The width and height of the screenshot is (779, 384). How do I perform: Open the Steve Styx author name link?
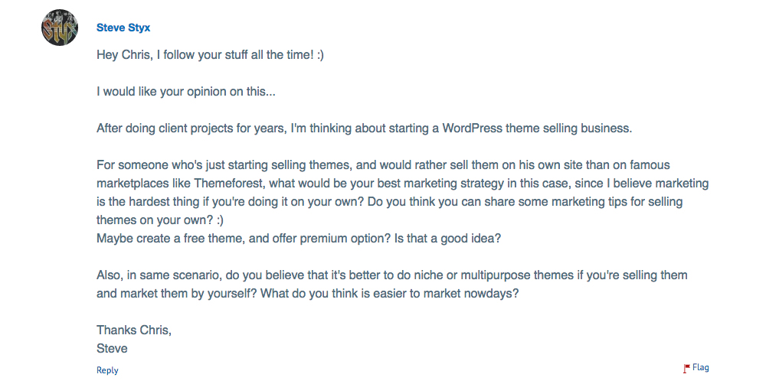123,28
